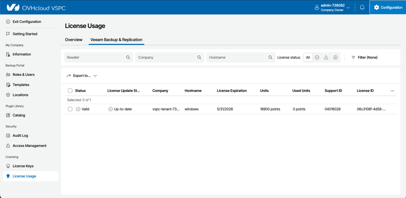The image size is (406, 198).
Task: Click the Getting Started flag icon
Action: coord(8,34)
